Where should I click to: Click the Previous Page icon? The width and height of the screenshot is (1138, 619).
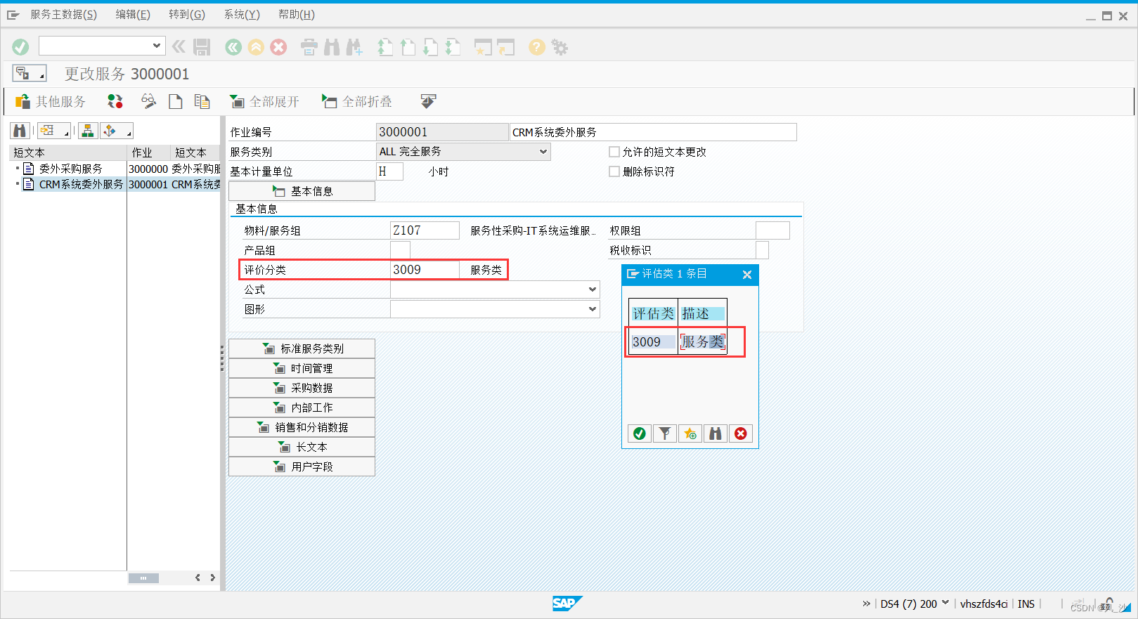tap(408, 47)
